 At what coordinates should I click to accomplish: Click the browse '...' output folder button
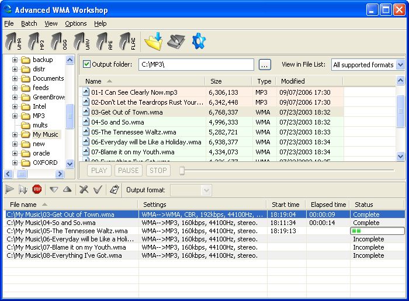pyautogui.click(x=265, y=64)
